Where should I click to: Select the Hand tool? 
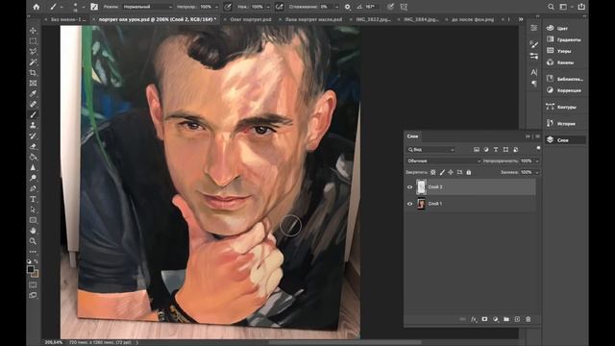[33, 231]
